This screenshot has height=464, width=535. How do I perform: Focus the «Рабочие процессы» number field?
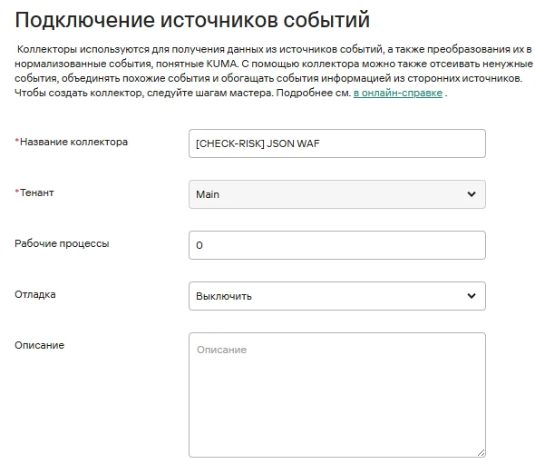point(337,245)
